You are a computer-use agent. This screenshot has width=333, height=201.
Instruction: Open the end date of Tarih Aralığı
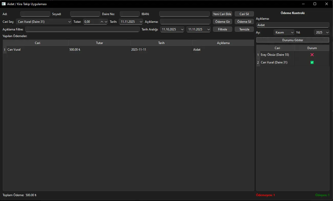tap(208, 29)
